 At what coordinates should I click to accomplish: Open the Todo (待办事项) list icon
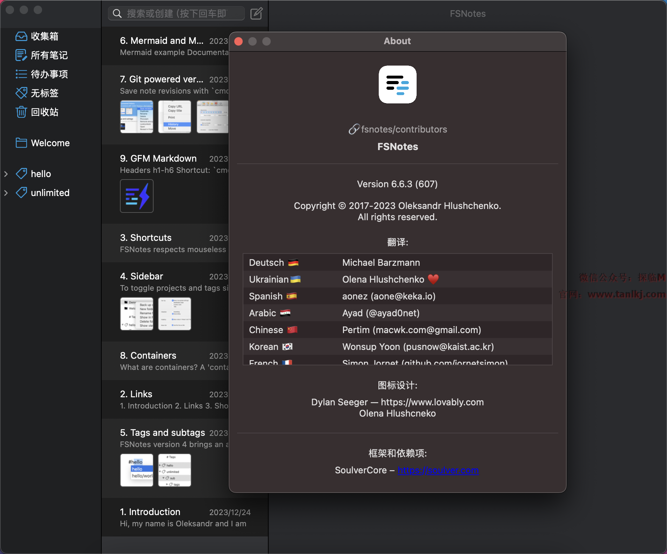click(21, 74)
